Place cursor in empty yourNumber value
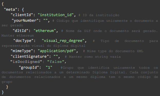The width and height of the screenshot is (160, 96). click(45, 20)
